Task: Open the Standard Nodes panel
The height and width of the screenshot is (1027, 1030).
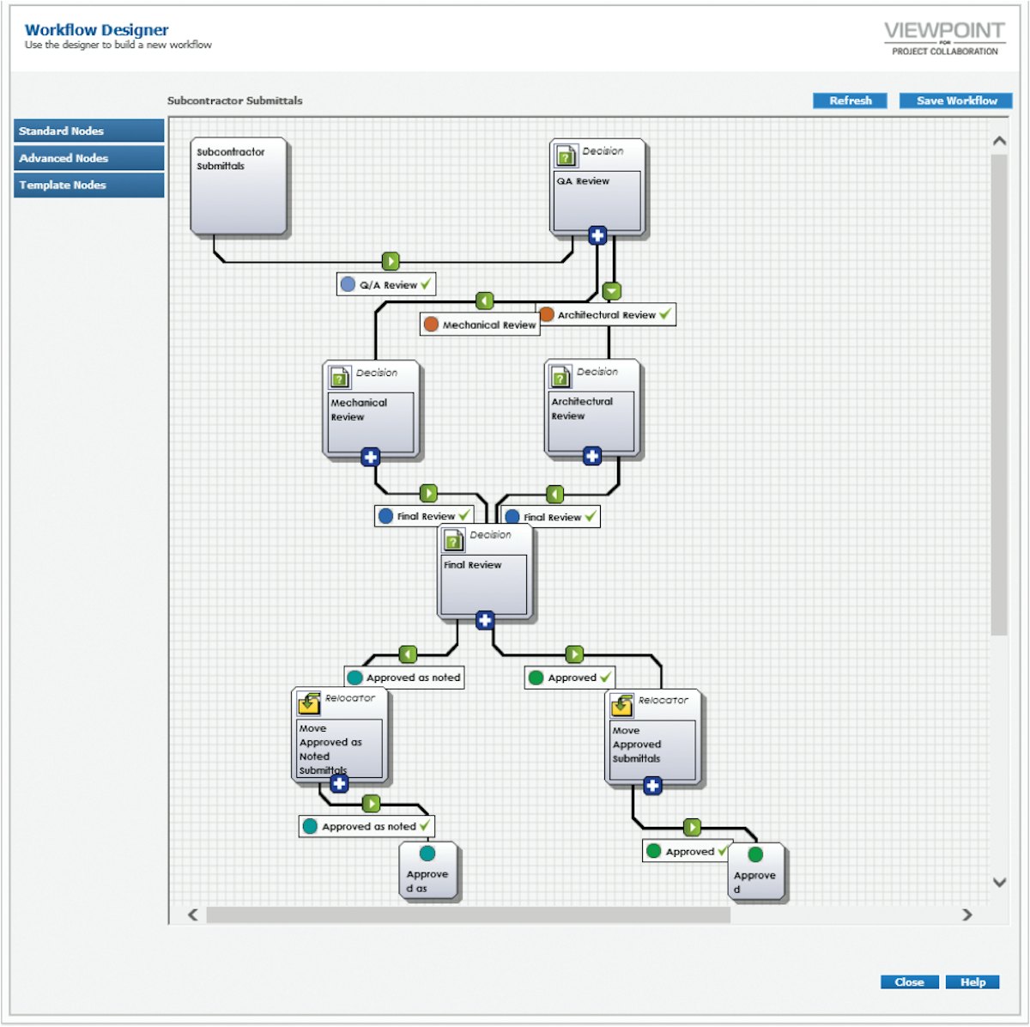Action: [88, 131]
